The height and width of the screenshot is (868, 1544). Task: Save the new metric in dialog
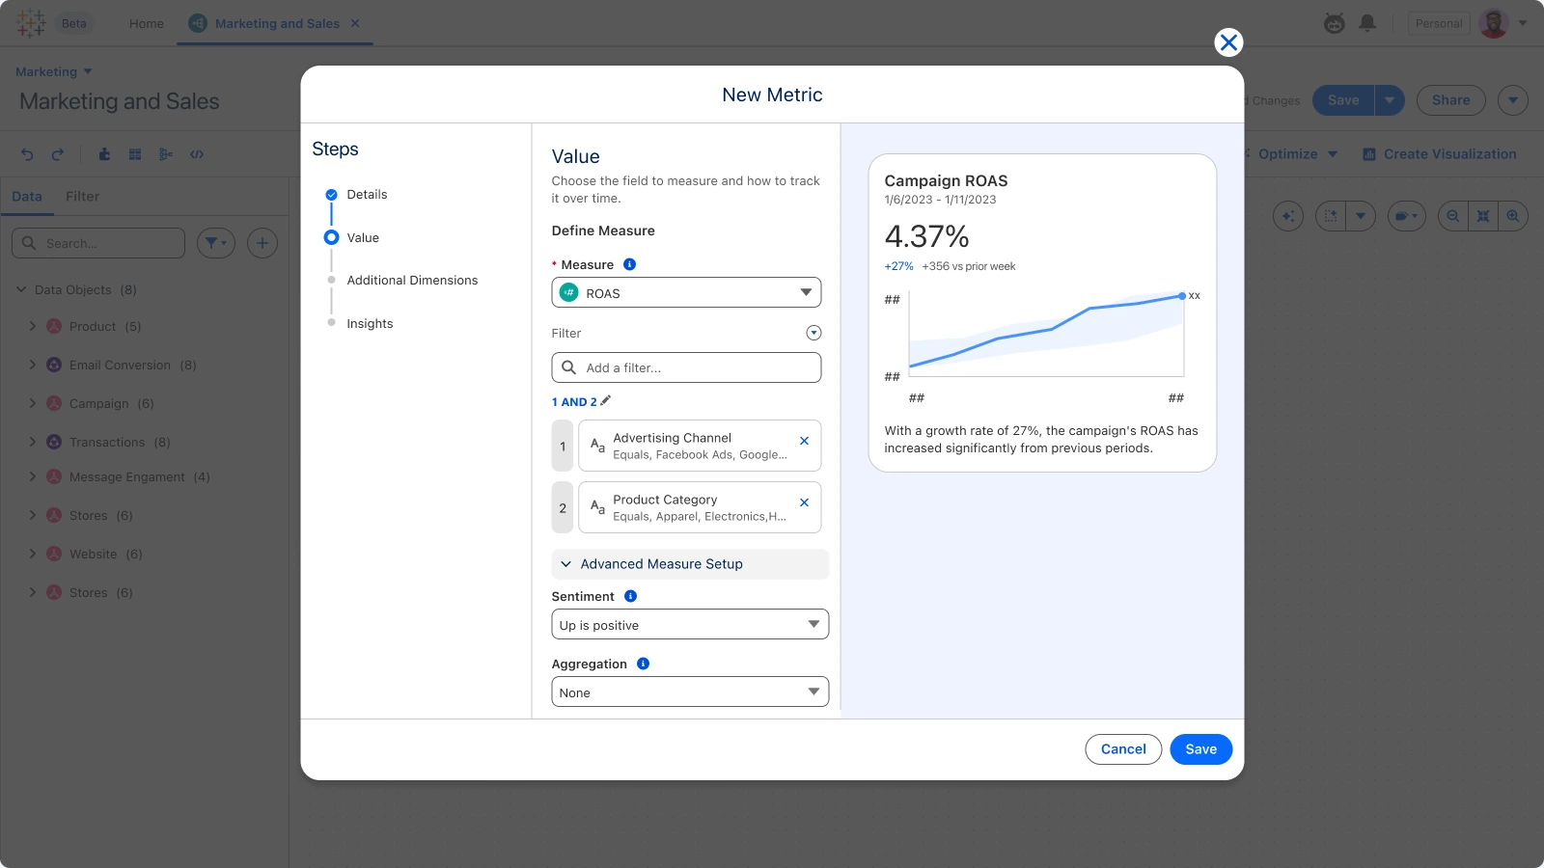click(1200, 749)
